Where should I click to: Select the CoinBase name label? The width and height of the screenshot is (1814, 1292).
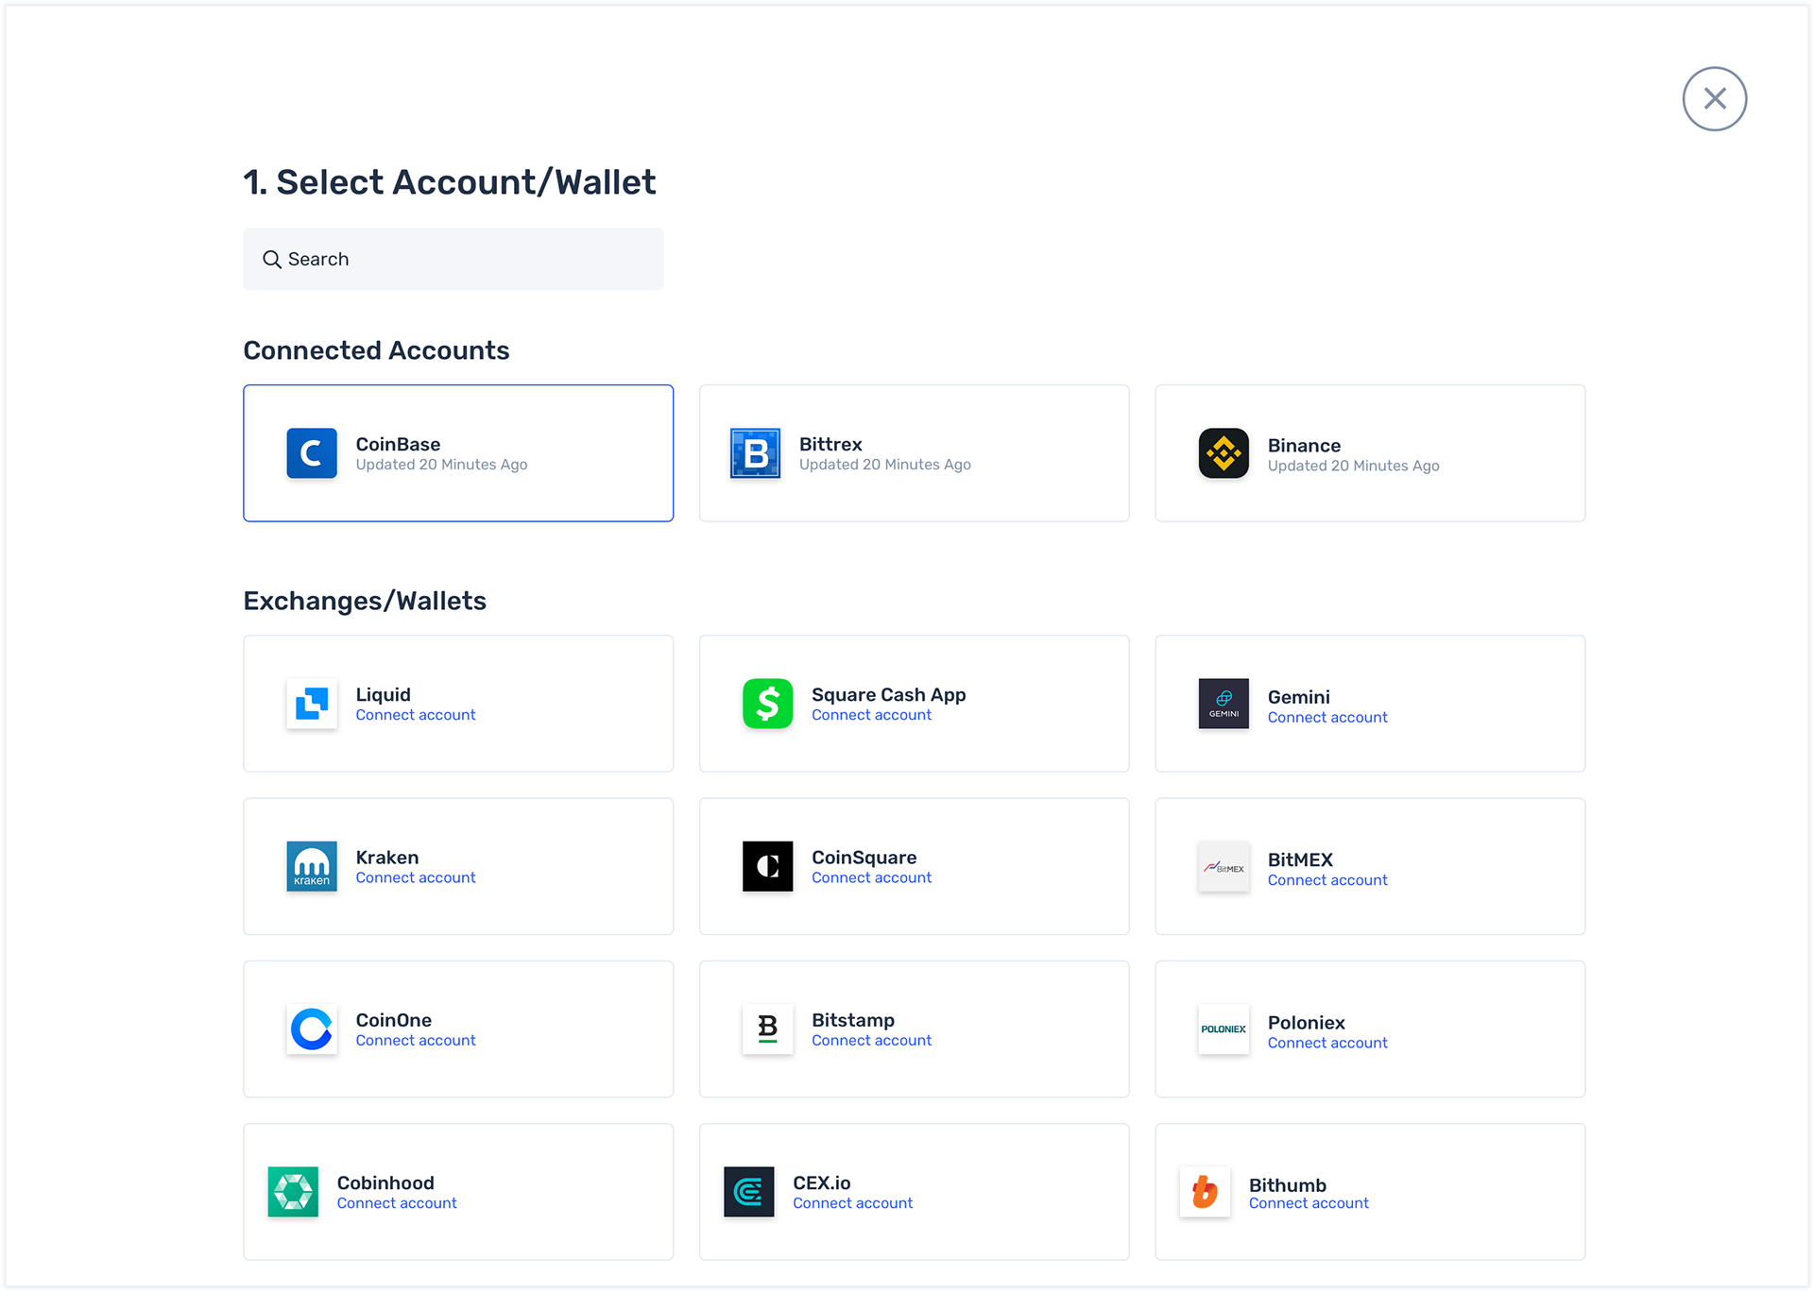point(398,444)
